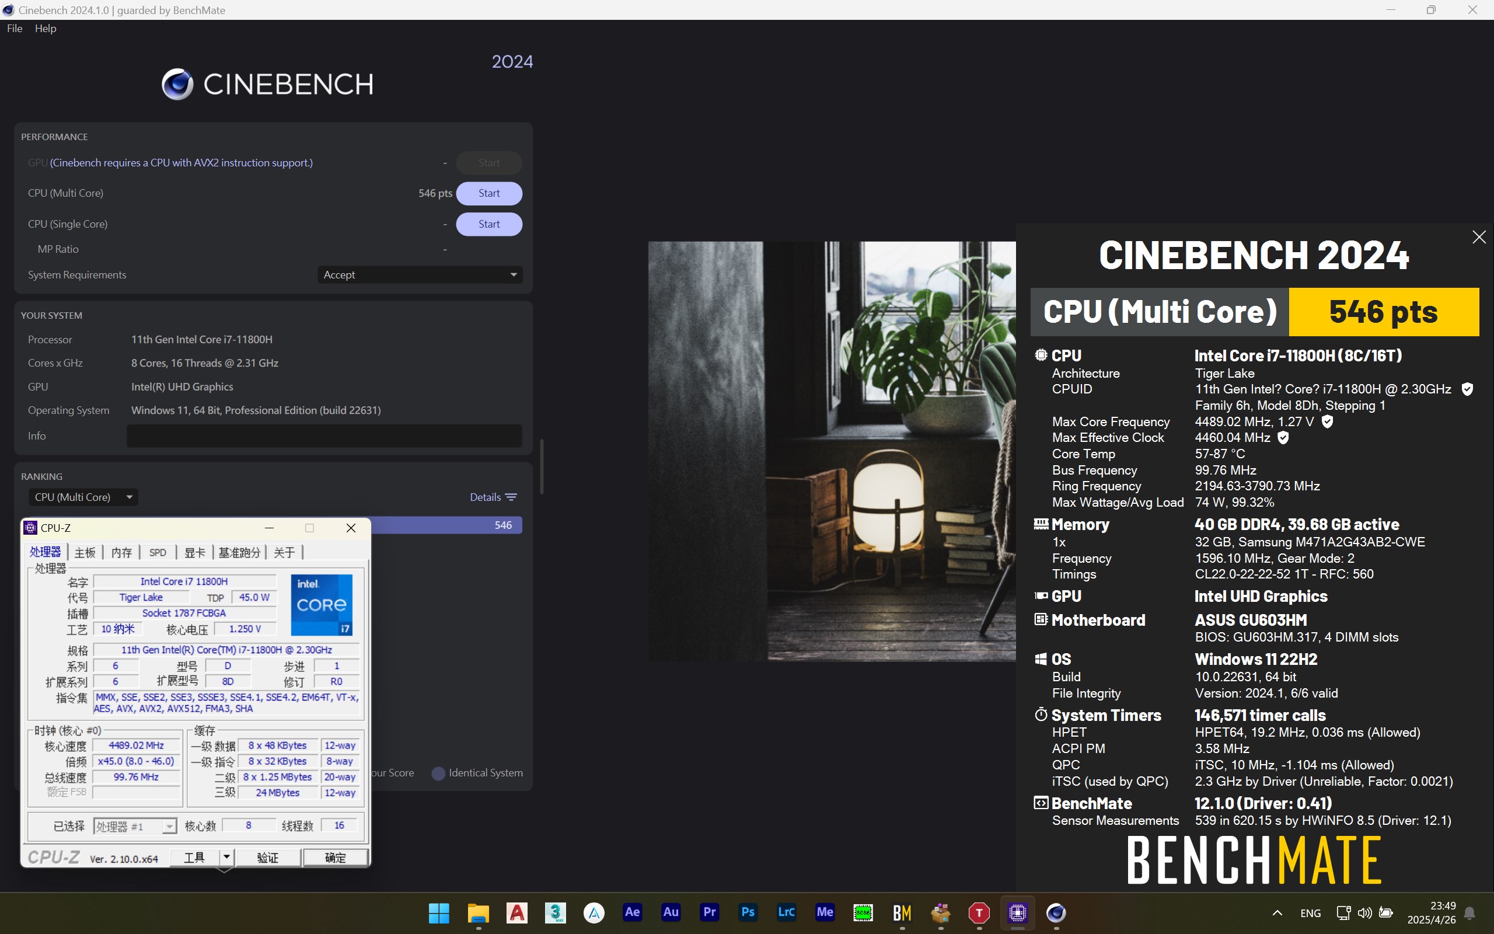Show hidden system tray icons
The height and width of the screenshot is (934, 1494).
[1277, 912]
